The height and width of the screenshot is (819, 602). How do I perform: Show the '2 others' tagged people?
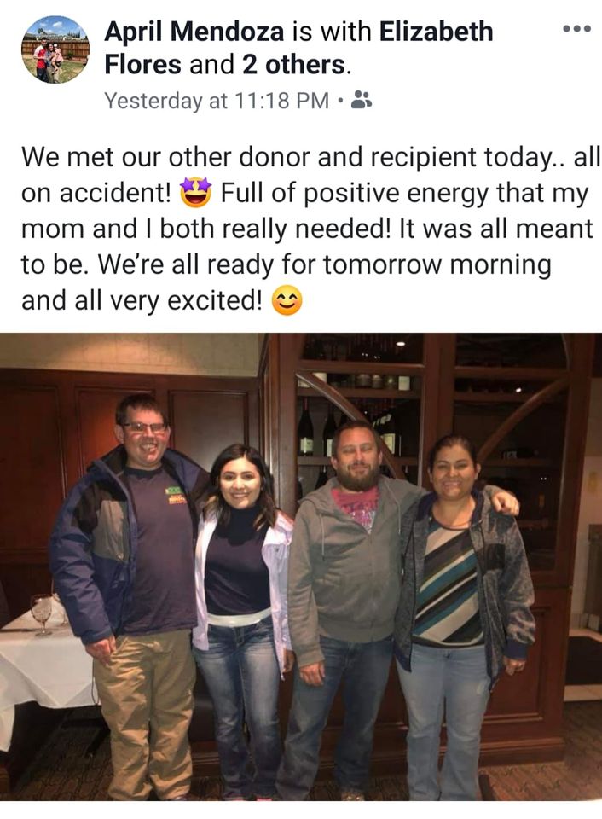pos(293,65)
